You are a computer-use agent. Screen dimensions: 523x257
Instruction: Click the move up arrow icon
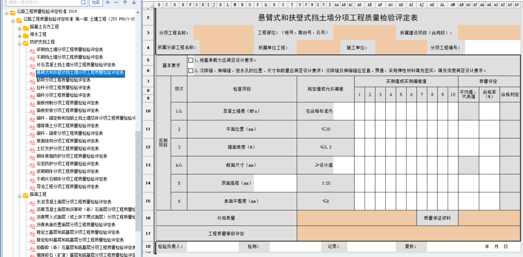coord(125,2)
